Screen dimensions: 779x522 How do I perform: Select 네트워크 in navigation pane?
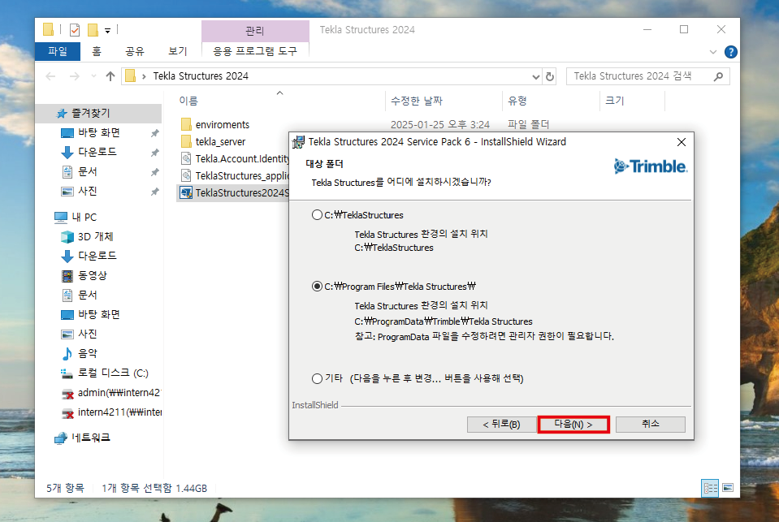point(90,438)
